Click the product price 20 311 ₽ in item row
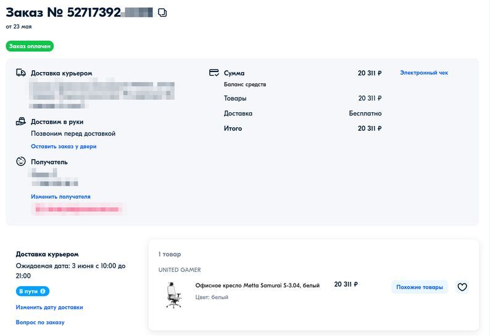The width and height of the screenshot is (490, 336). click(346, 284)
